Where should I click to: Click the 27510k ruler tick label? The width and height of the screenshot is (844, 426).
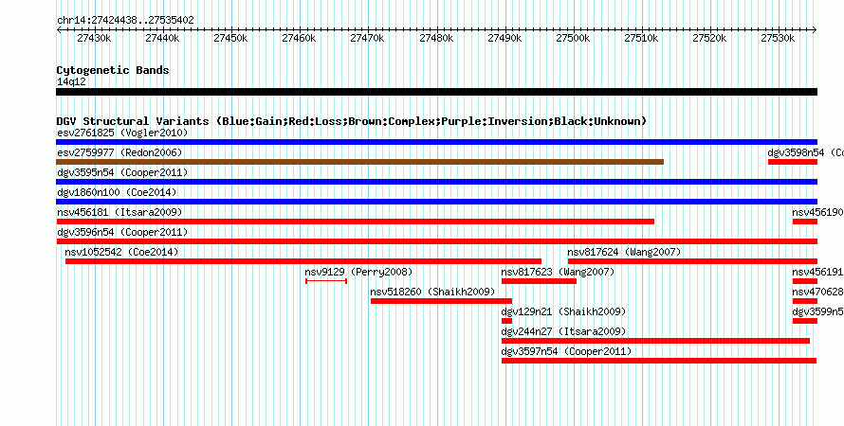641,39
